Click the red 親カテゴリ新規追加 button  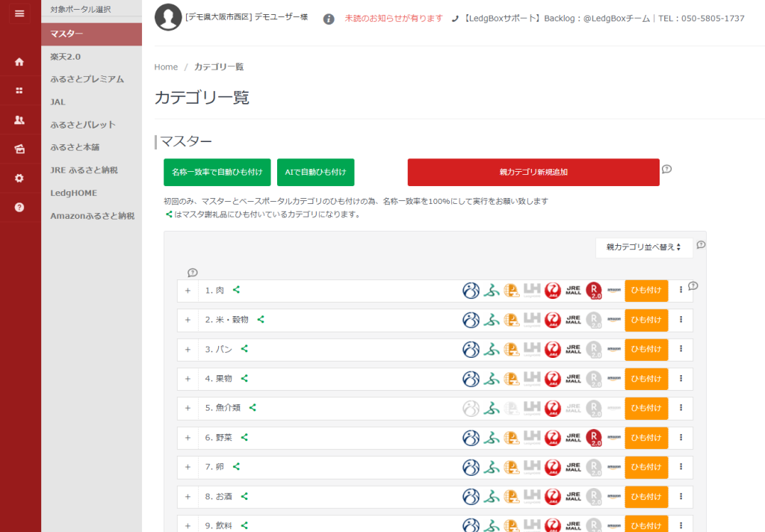point(533,172)
